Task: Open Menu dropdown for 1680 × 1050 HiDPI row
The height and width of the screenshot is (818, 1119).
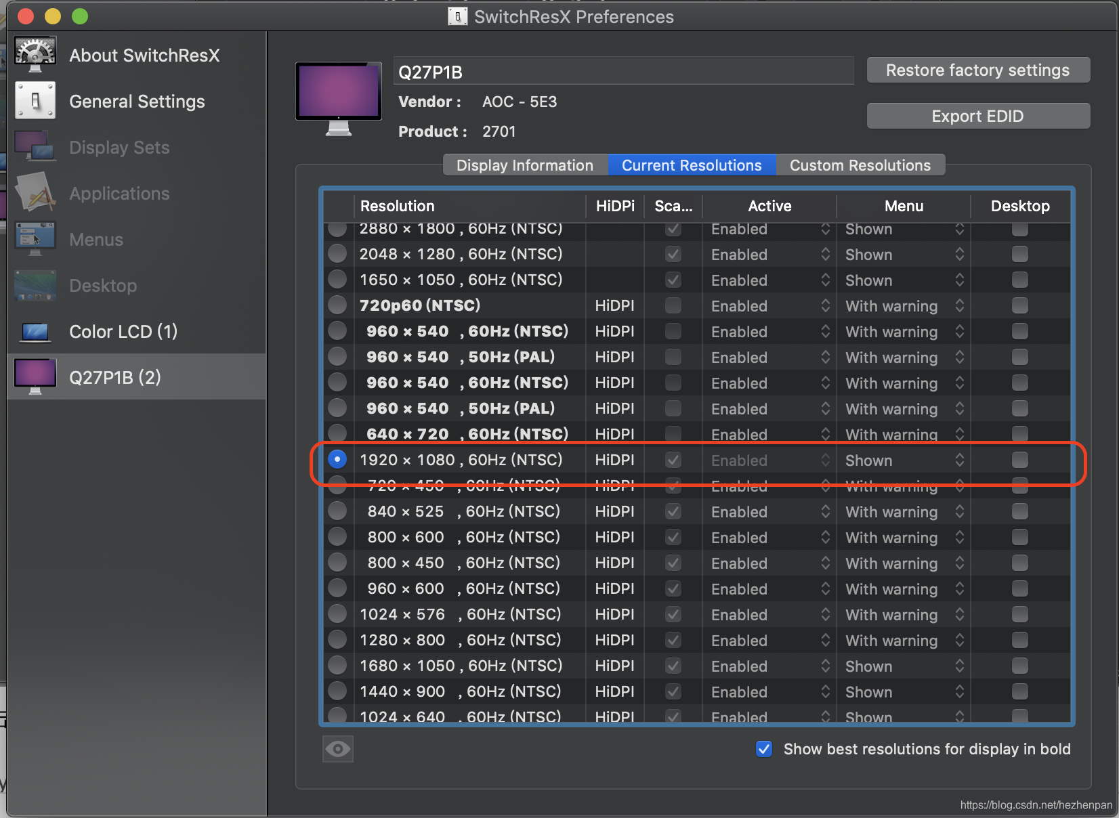Action: (x=904, y=666)
